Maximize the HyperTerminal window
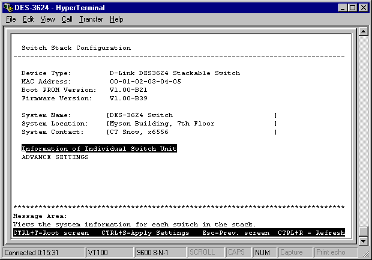372x260 pixels. coord(352,8)
